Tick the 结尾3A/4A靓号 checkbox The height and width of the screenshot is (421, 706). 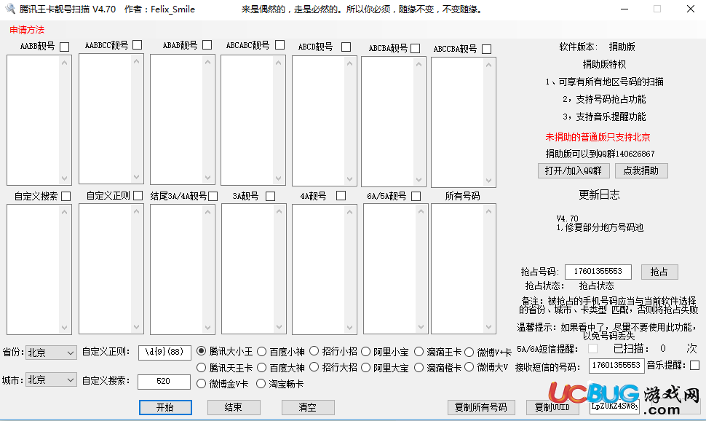(213, 196)
